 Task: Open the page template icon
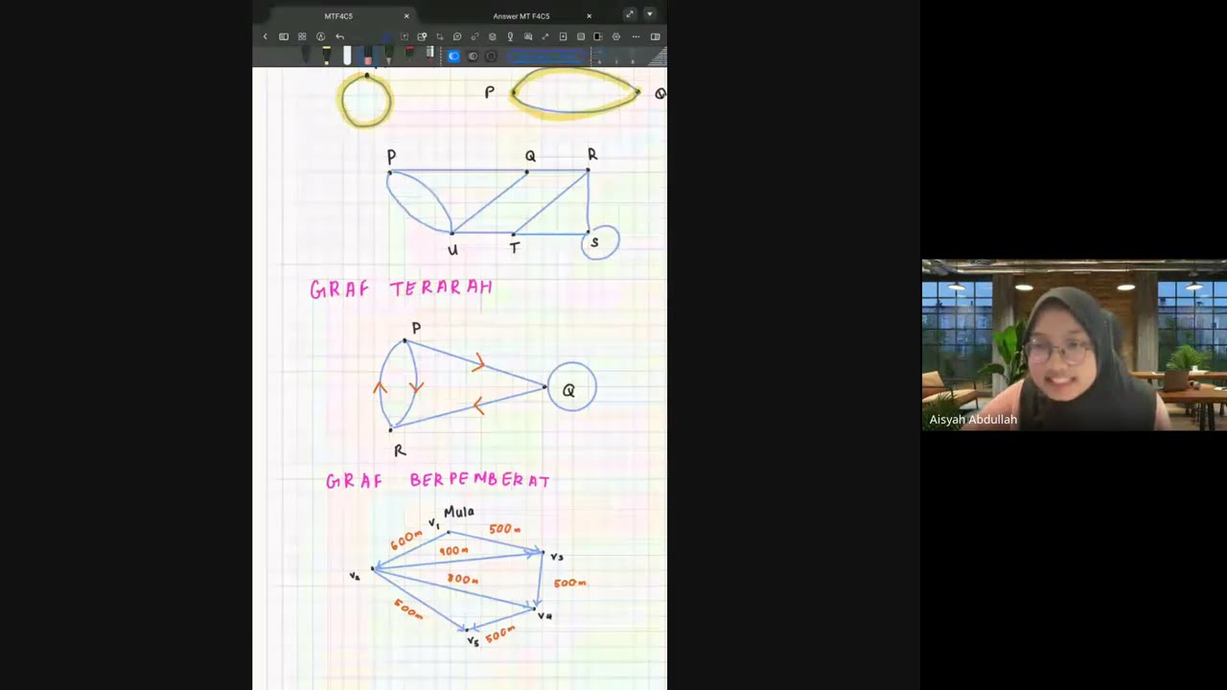tap(581, 36)
